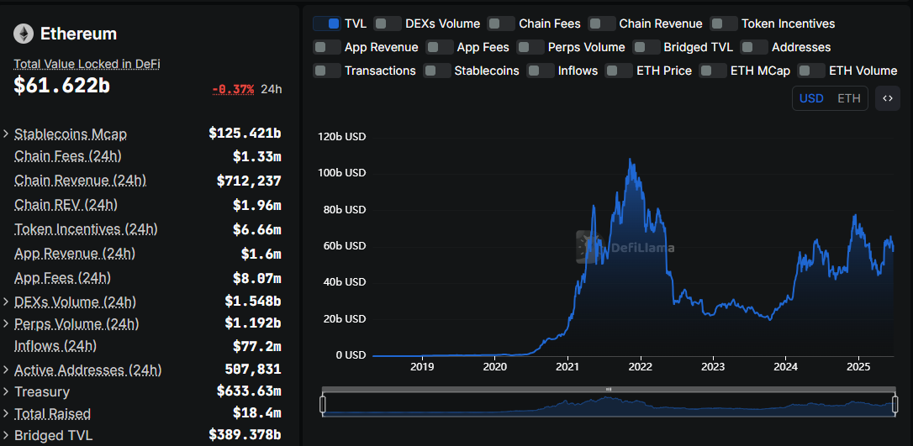The width and height of the screenshot is (913, 446).
Task: Click the App Fees (24h) label
Action: pyautogui.click(x=62, y=278)
